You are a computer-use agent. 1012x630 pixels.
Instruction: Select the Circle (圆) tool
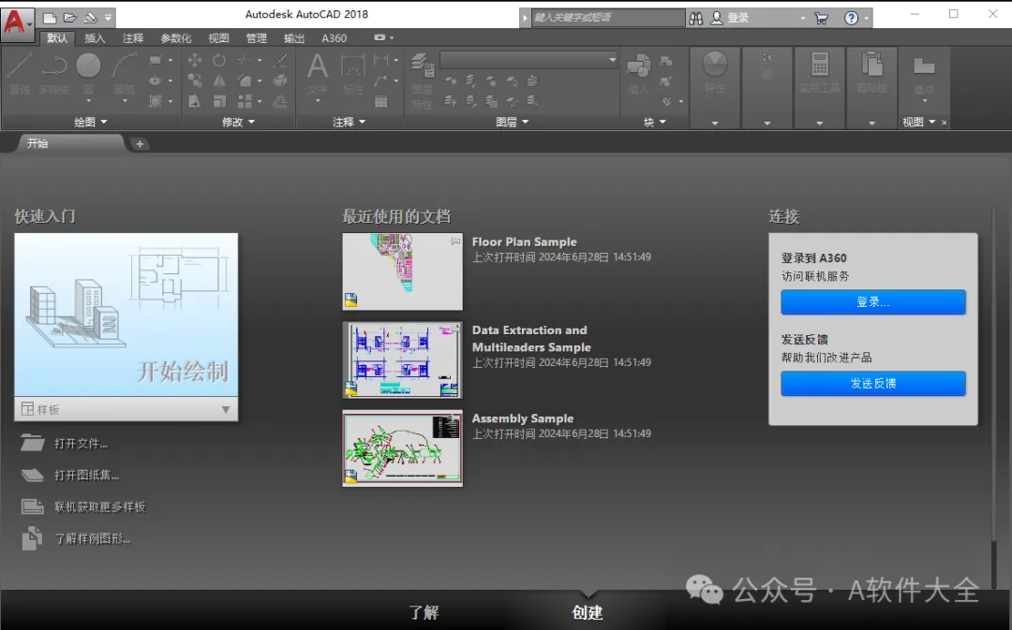pyautogui.click(x=88, y=66)
